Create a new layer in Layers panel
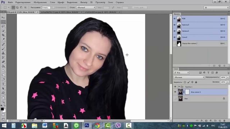The height and width of the screenshot is (129, 230). click(220, 121)
